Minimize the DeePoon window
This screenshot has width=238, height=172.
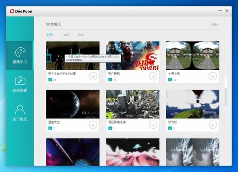(x=220, y=11)
